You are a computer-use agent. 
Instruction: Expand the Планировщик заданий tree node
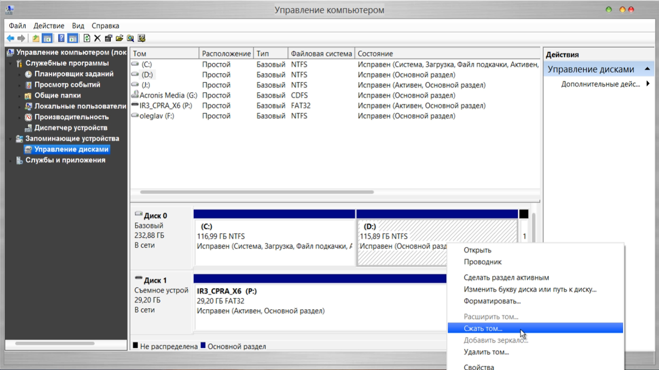point(21,74)
